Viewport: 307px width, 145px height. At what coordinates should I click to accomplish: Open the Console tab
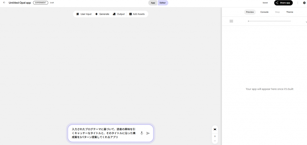[x=264, y=12]
